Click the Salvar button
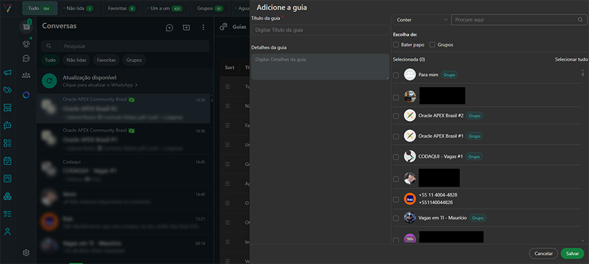Image resolution: width=589 pixels, height=264 pixels. (572, 253)
